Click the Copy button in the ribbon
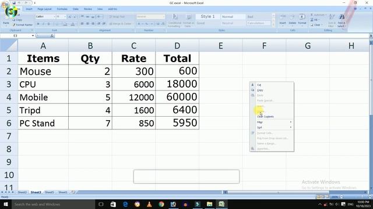The height and width of the screenshot is (209, 373). coord(17,20)
